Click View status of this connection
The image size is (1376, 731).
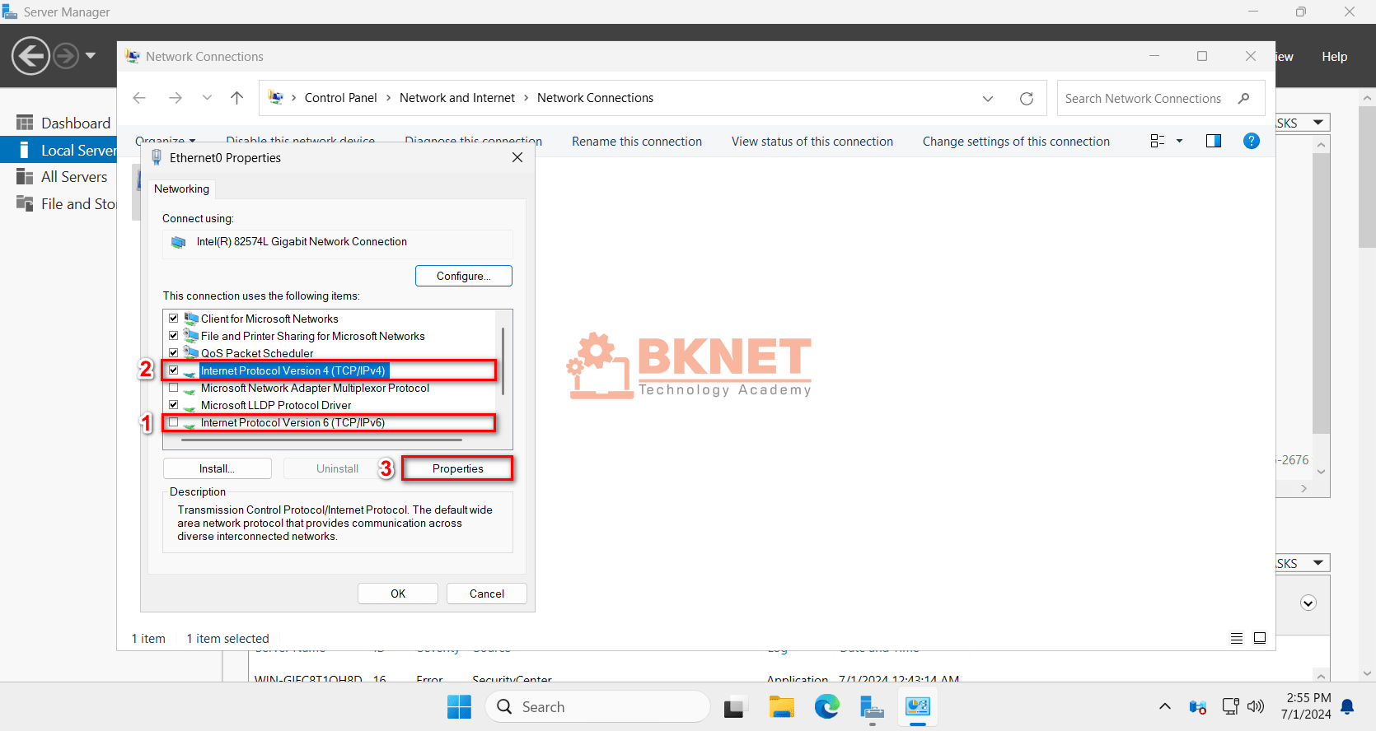(x=812, y=142)
